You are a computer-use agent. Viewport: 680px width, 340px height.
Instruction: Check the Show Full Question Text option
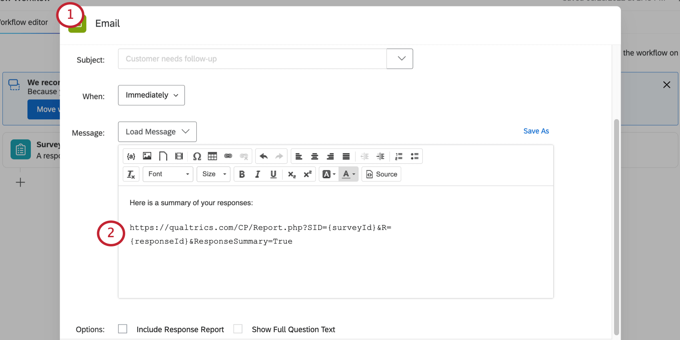click(238, 329)
